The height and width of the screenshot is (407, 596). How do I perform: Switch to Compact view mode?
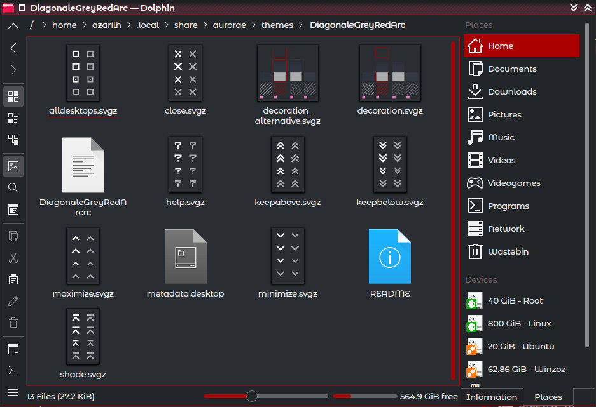pyautogui.click(x=13, y=118)
